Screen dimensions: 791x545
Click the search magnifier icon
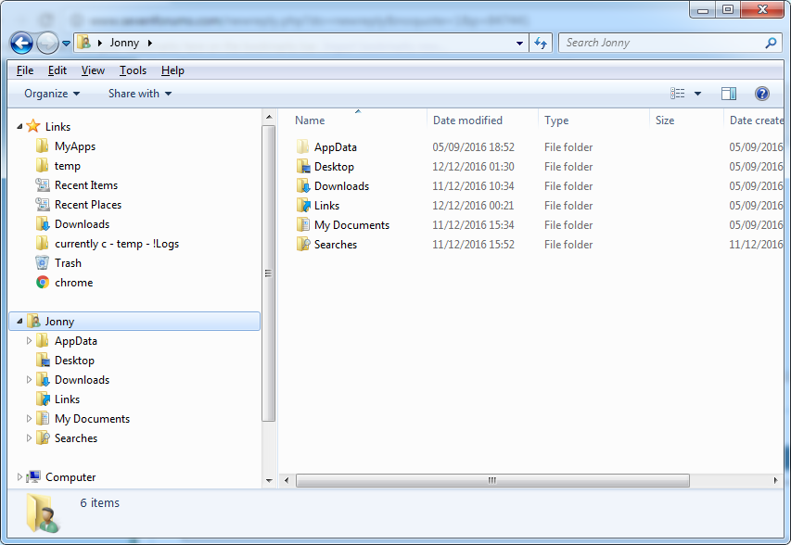[x=771, y=43]
